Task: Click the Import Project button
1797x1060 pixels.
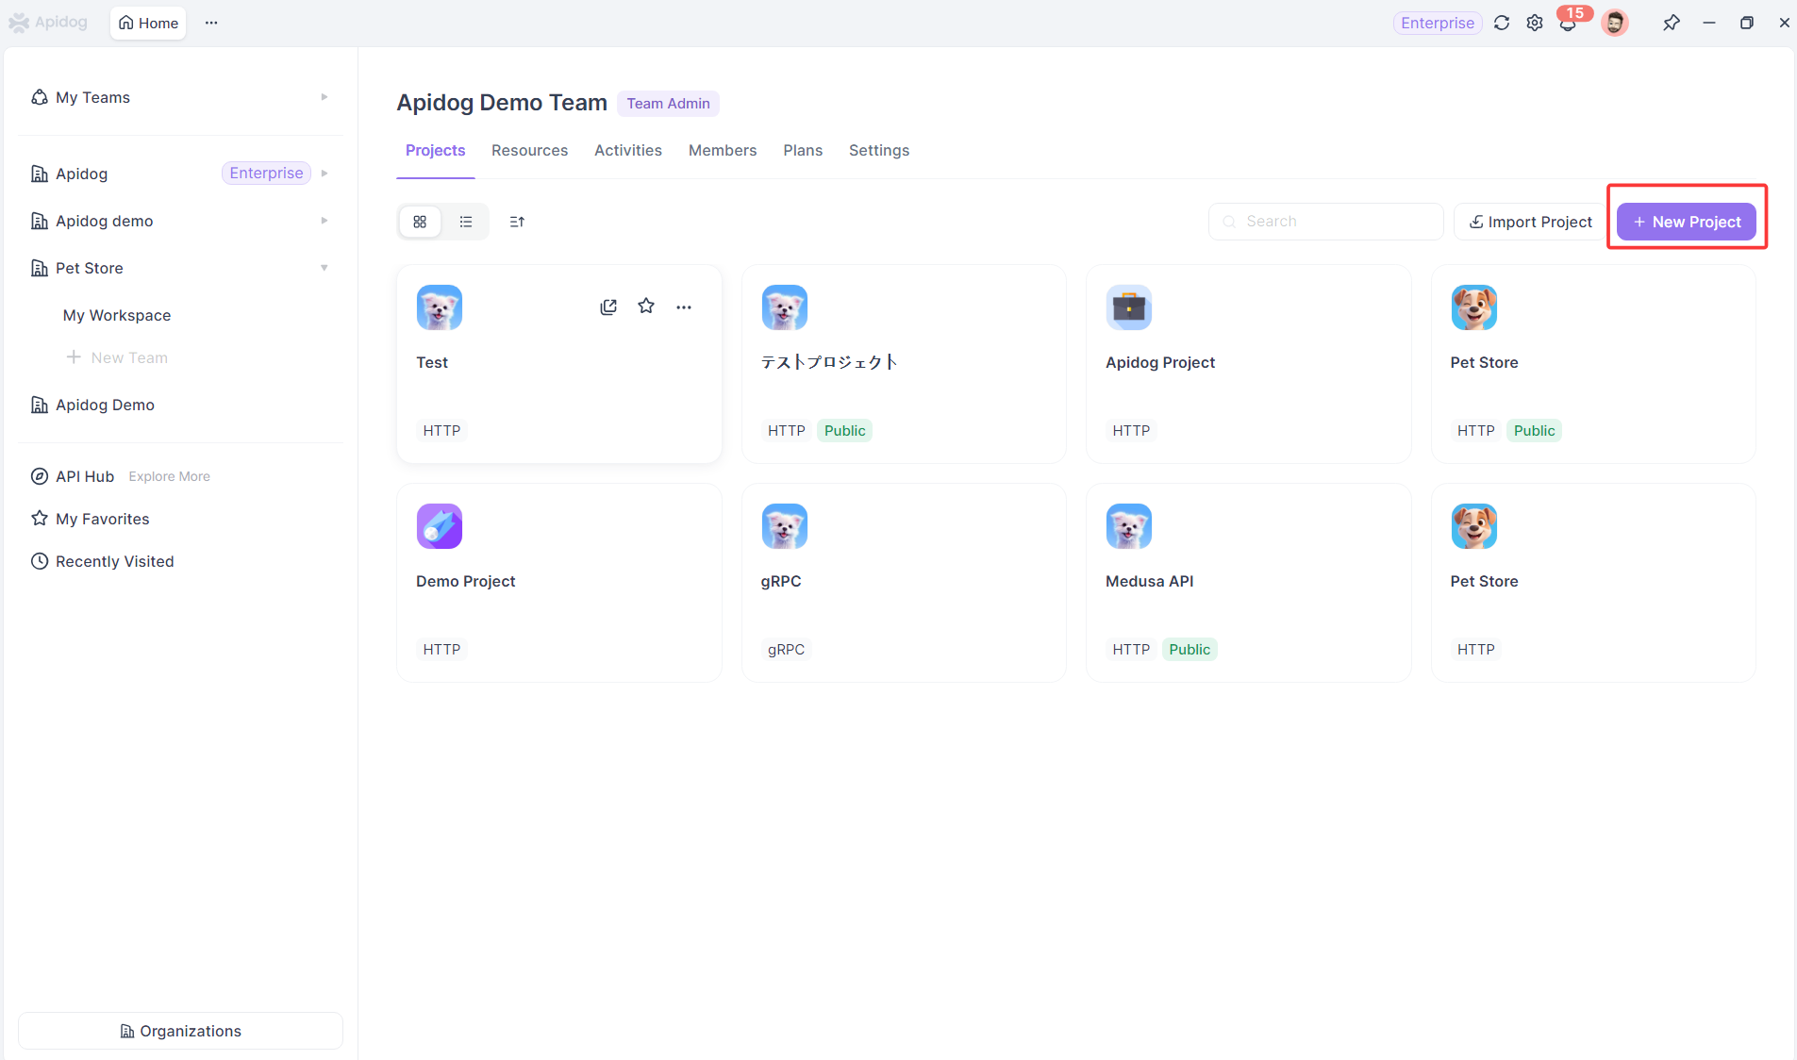Action: coord(1530,222)
